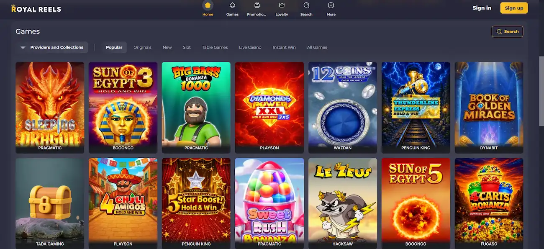The image size is (544, 249).
Task: Open the Sun of Egypt 3 game
Action: point(123,108)
